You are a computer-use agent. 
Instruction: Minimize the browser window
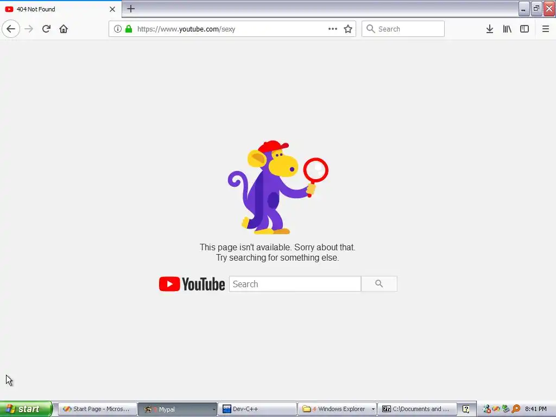524,9
